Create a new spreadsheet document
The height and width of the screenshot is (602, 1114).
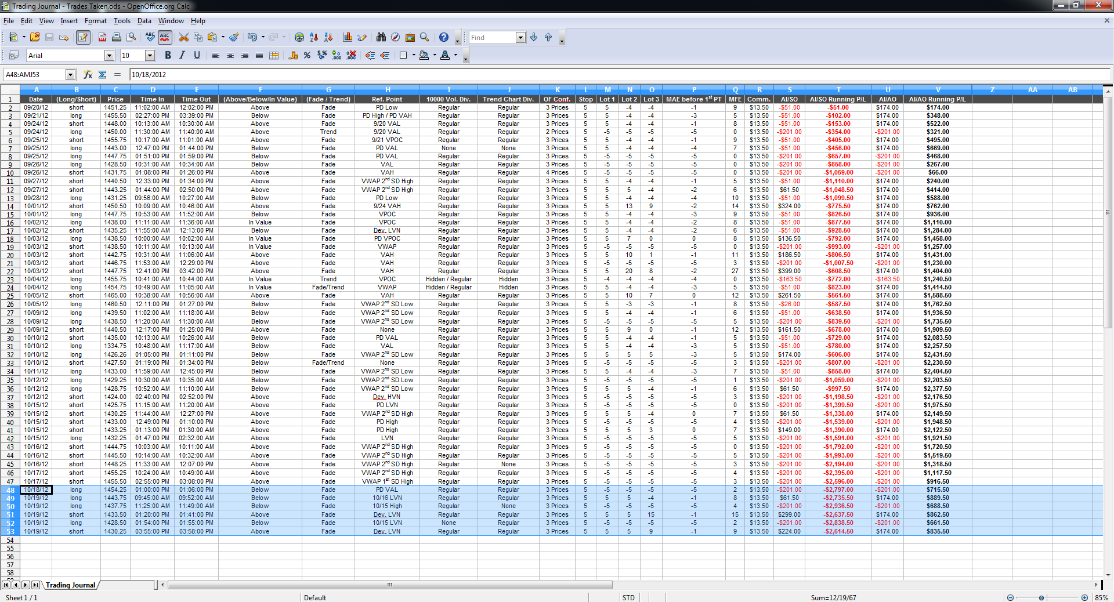(x=13, y=37)
